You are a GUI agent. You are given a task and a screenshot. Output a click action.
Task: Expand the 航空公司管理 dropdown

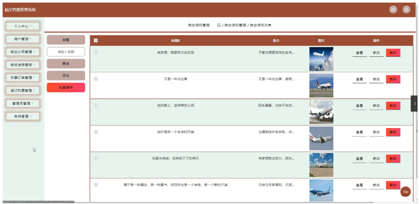pos(23,52)
